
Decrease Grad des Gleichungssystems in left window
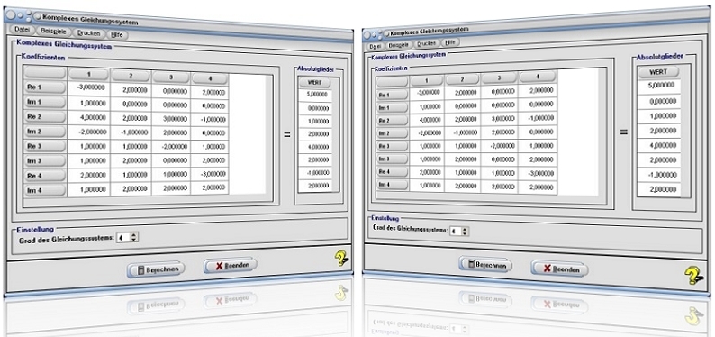133,240
